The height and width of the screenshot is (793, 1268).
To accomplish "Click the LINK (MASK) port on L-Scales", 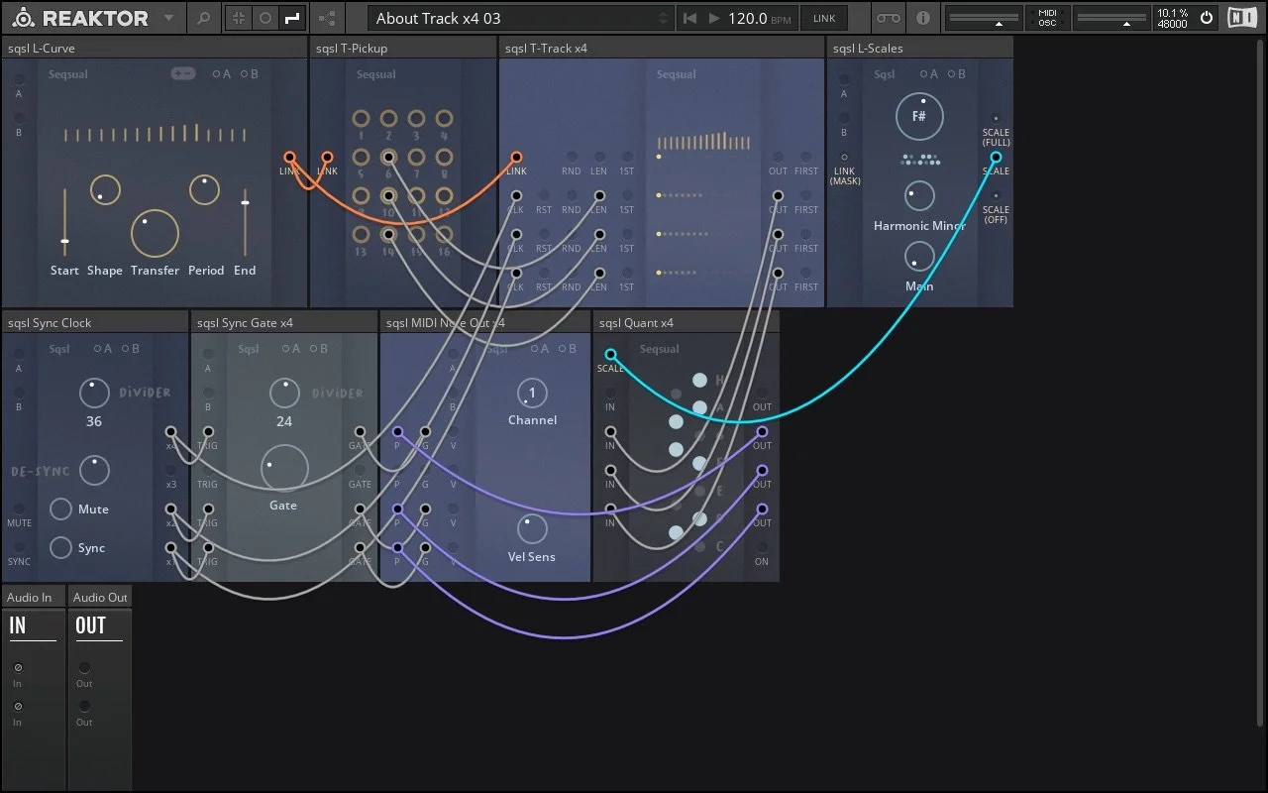I will pyautogui.click(x=844, y=157).
